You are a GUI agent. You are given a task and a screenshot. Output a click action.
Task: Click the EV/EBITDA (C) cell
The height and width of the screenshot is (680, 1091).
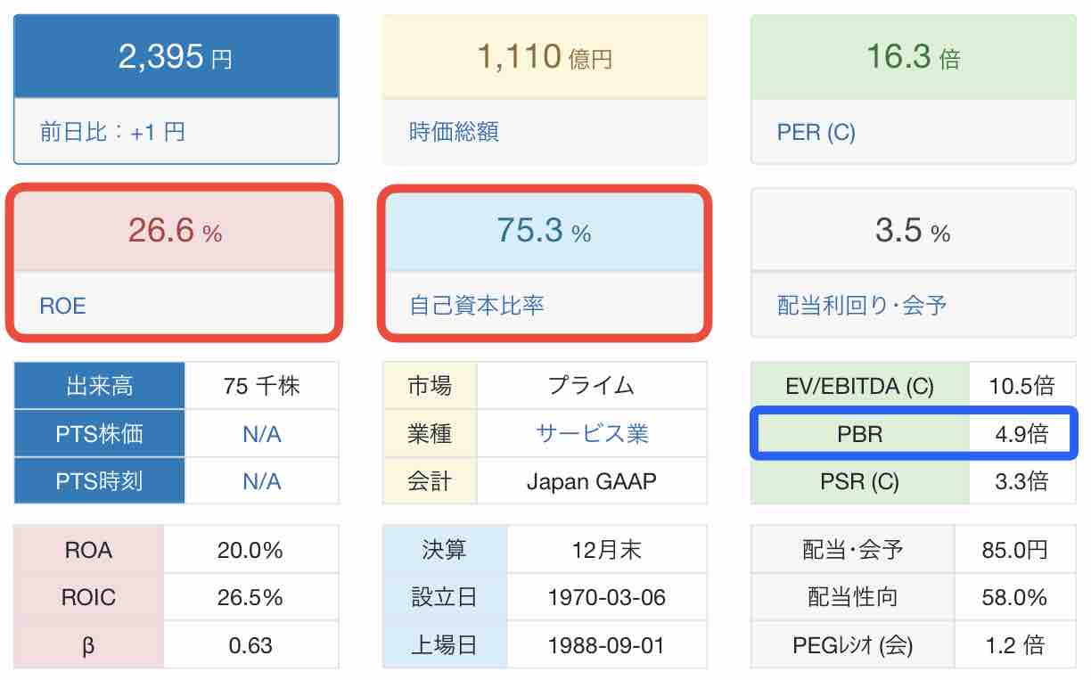(860, 386)
